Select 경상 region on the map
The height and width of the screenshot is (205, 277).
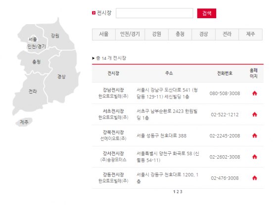click(61, 77)
